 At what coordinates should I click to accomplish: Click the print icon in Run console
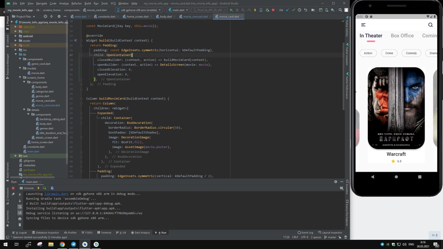20,219
